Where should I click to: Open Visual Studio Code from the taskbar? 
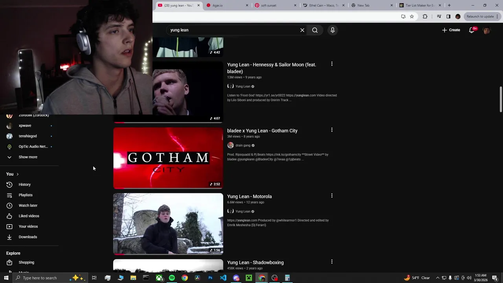click(223, 278)
